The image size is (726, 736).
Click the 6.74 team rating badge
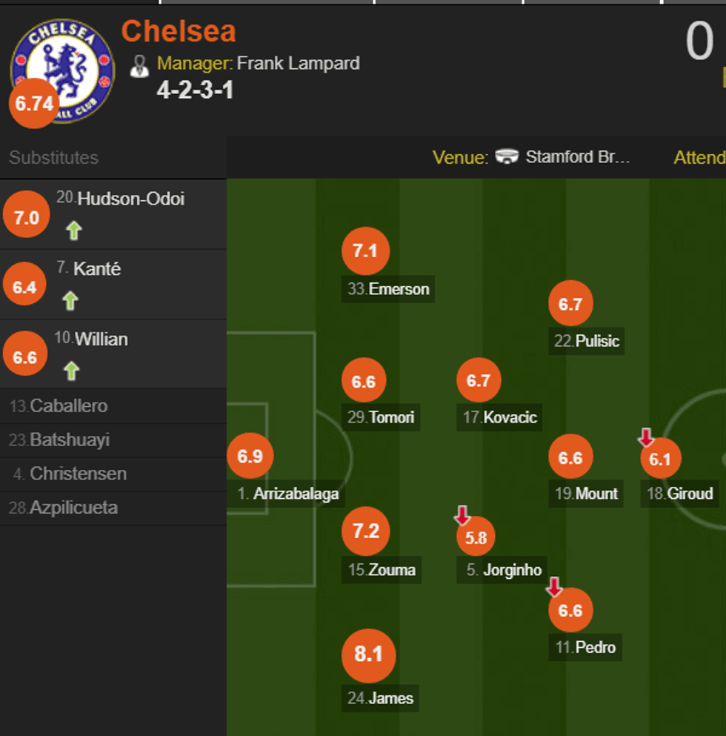[x=34, y=104]
